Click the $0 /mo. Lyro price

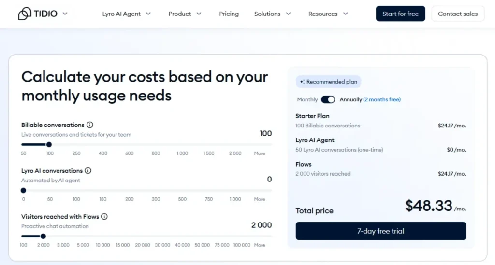[456, 150]
